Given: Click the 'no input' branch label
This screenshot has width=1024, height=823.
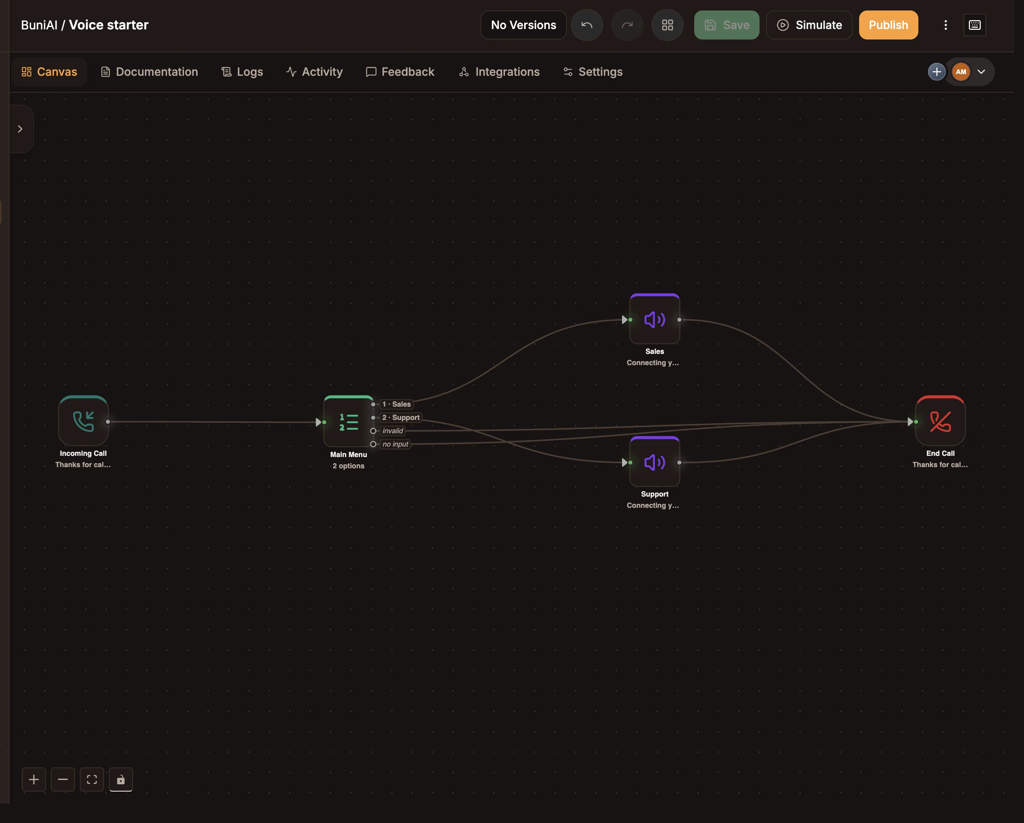Looking at the screenshot, I should click(x=395, y=444).
